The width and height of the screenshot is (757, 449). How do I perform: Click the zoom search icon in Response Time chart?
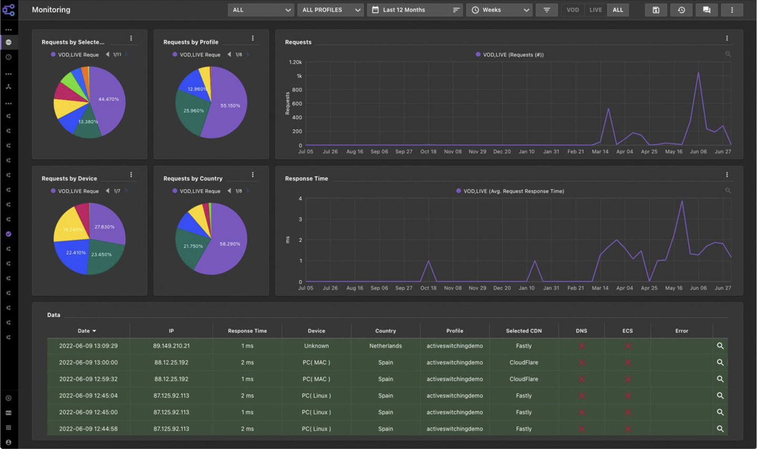728,190
